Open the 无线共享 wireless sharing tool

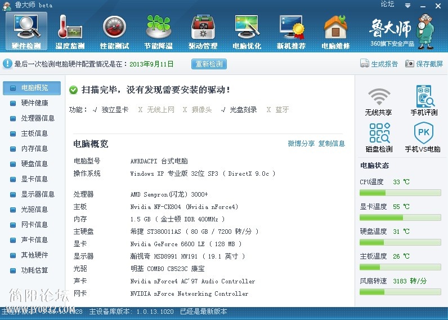(x=379, y=101)
